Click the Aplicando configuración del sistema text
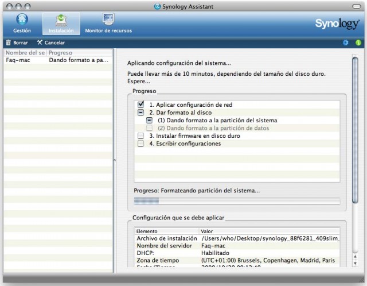 [x=179, y=63]
